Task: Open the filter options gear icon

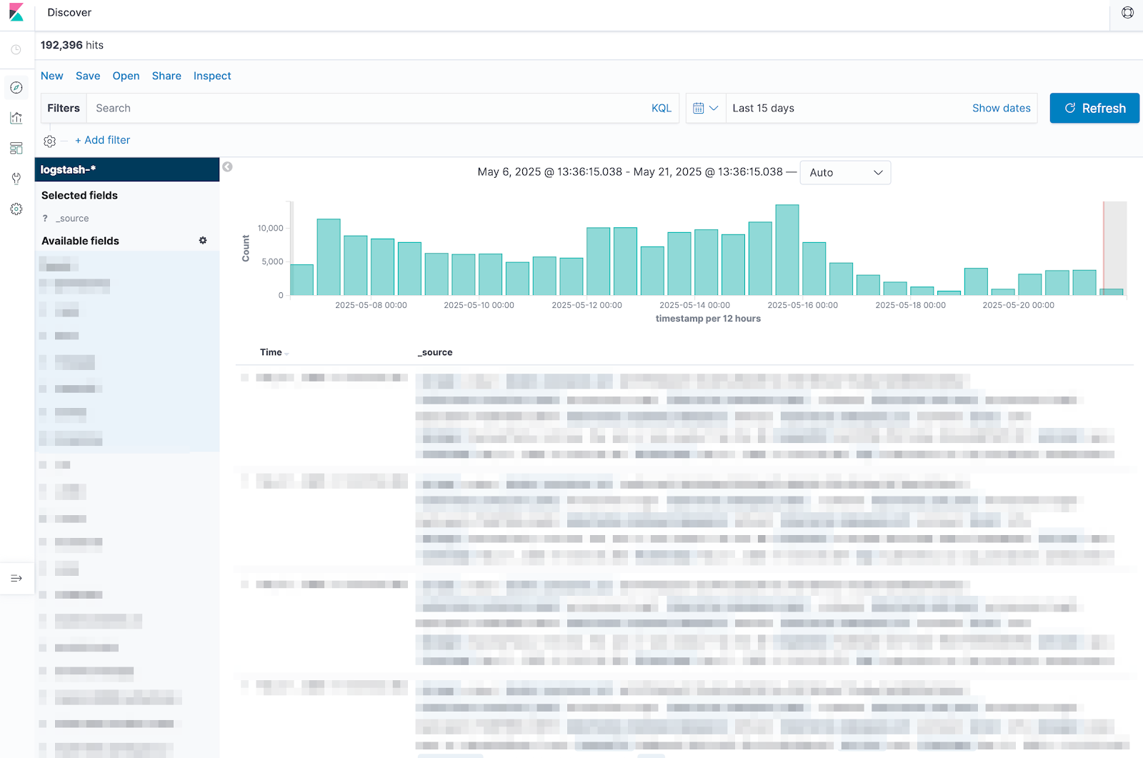Action: tap(49, 141)
